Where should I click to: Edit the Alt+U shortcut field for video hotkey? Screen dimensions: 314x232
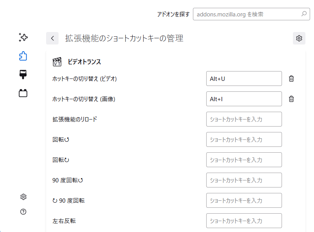[244, 79]
